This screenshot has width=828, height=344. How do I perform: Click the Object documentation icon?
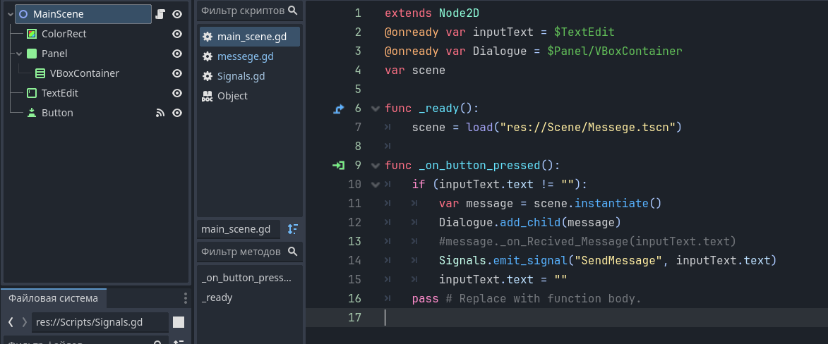point(208,96)
